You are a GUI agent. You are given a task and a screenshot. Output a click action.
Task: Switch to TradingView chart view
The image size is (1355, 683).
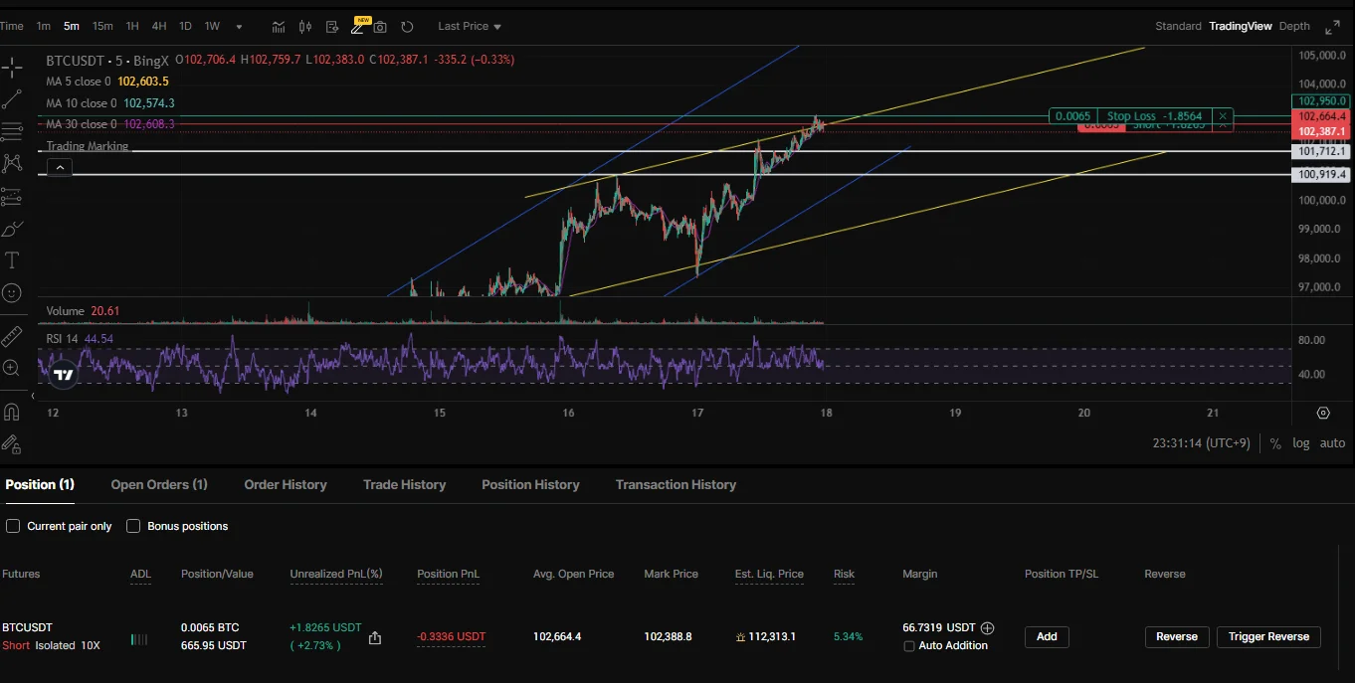tap(1241, 26)
